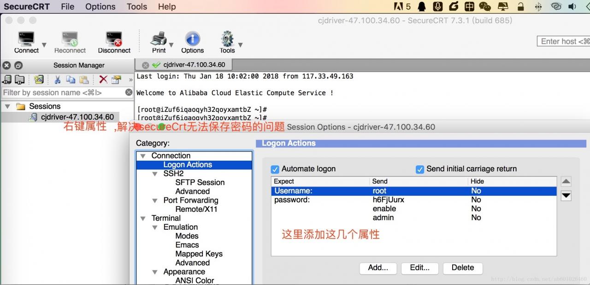Click the Edit... button

419,268
